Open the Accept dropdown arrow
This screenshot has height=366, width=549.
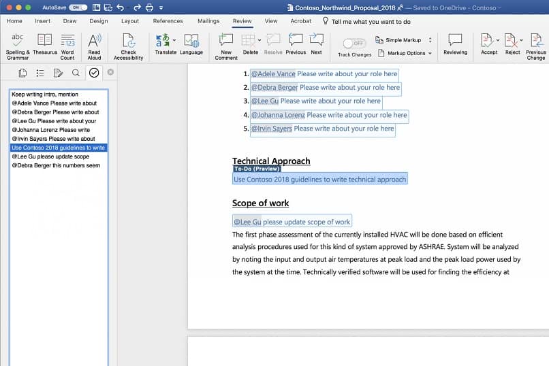pos(499,40)
